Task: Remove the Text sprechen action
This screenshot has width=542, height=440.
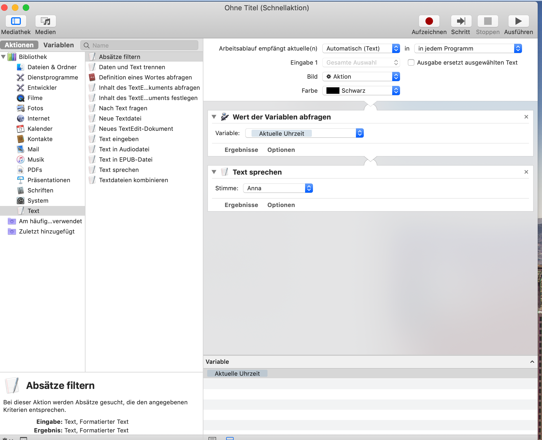Action: 526,172
